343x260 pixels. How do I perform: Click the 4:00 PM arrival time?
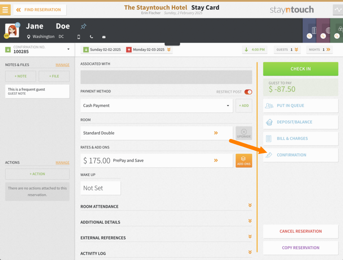pyautogui.click(x=255, y=50)
